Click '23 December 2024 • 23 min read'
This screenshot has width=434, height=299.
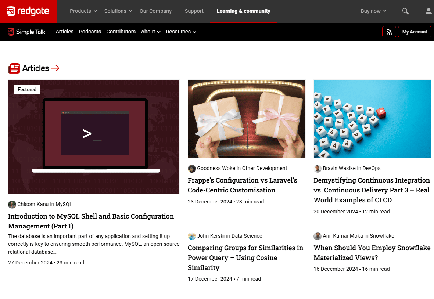[226, 202]
